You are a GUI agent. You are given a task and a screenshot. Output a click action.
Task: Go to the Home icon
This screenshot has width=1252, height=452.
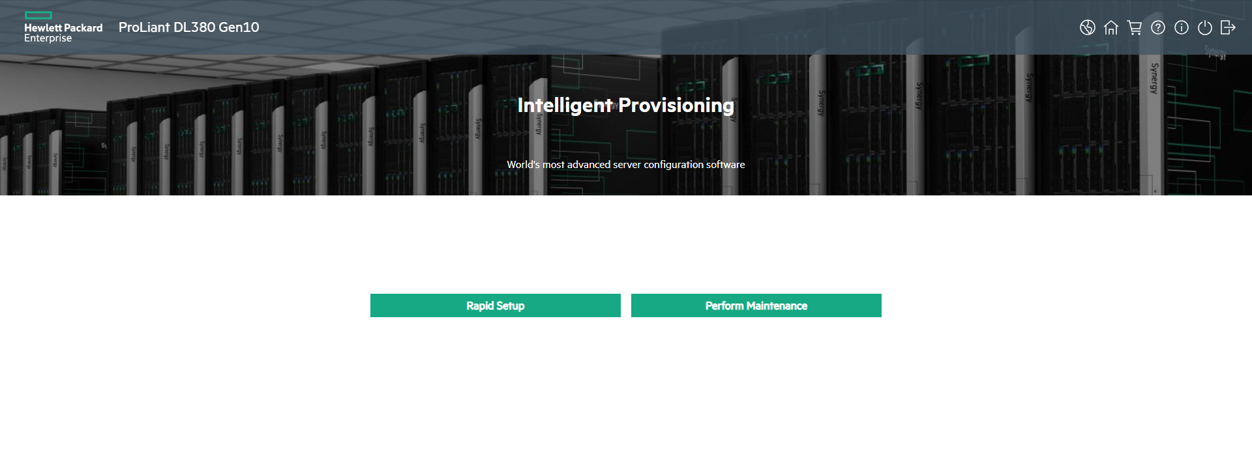[x=1110, y=27]
